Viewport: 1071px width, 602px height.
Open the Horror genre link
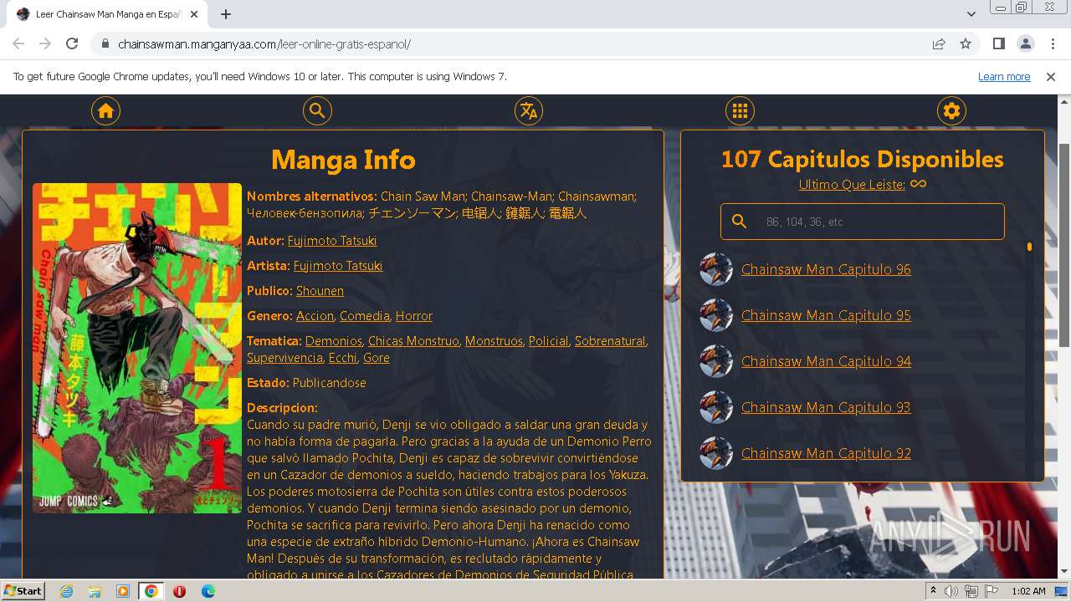414,315
